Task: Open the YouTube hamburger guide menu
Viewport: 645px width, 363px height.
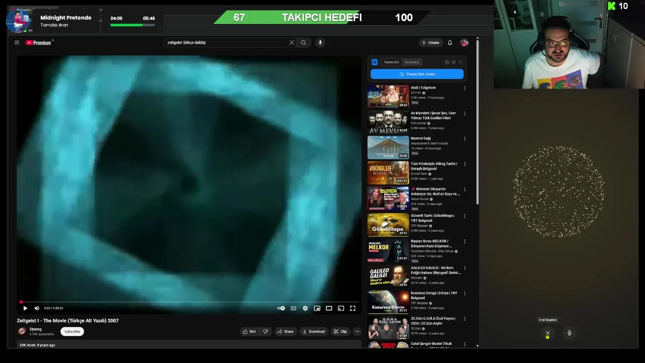Action: 17,42
